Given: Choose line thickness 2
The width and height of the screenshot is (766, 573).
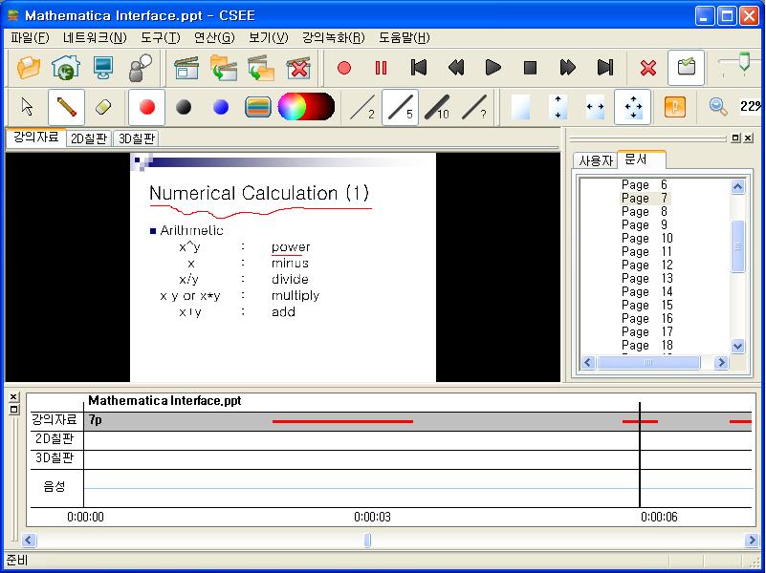Looking at the screenshot, I should coord(362,107).
